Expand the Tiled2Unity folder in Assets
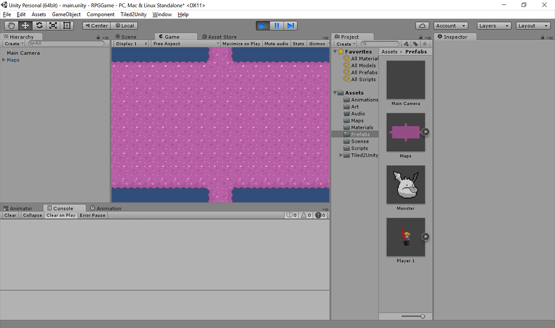This screenshot has width=555, height=328. 341,155
